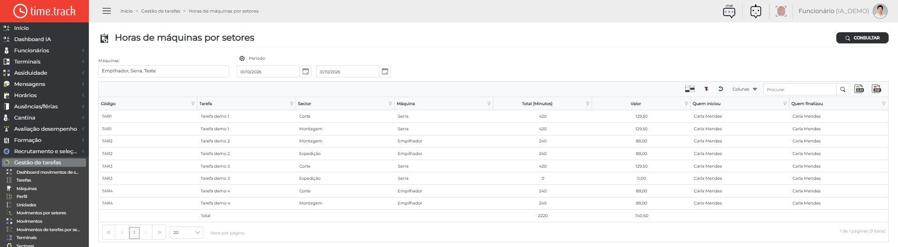Image resolution: width=898 pixels, height=247 pixels.
Task: Go to the first page of results
Action: pyautogui.click(x=109, y=233)
